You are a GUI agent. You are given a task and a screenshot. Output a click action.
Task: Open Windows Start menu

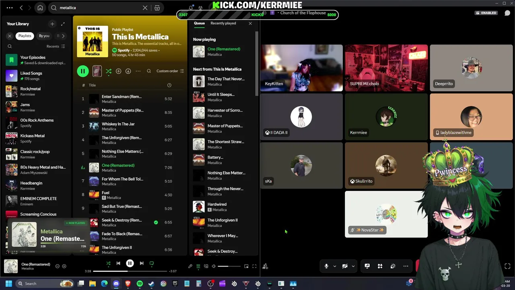(x=8, y=284)
